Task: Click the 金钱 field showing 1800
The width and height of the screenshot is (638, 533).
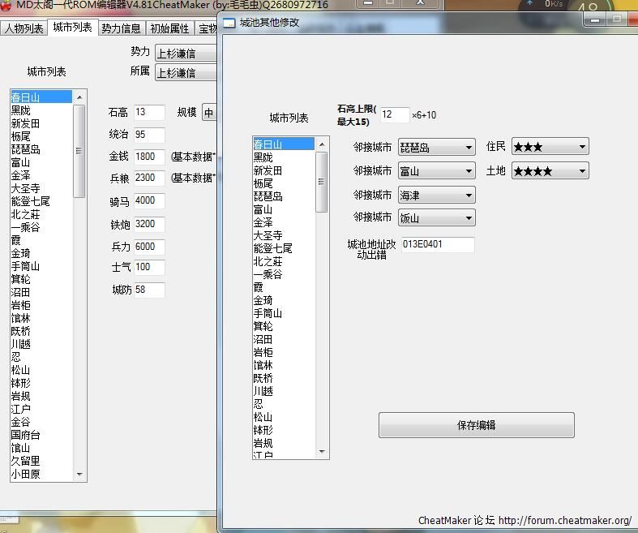Action: tap(149, 157)
